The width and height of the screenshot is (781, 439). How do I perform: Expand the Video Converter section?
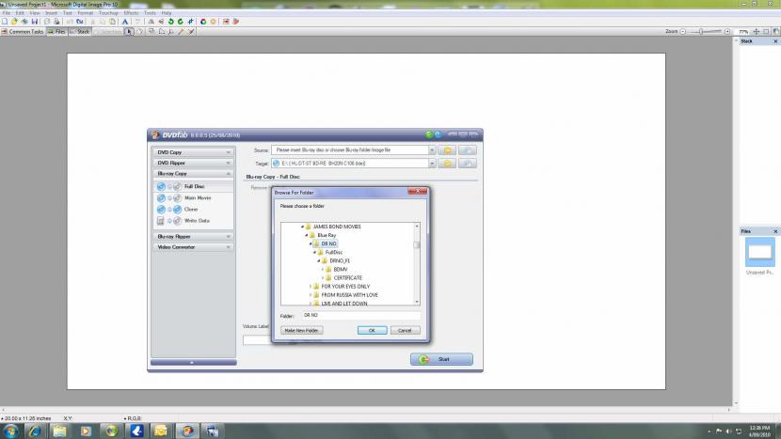(x=193, y=247)
